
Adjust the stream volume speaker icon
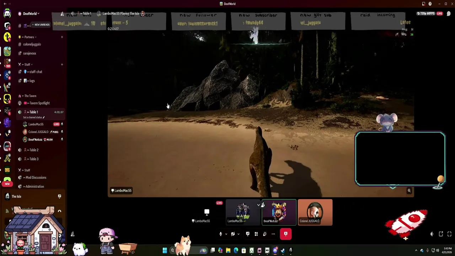(x=432, y=234)
